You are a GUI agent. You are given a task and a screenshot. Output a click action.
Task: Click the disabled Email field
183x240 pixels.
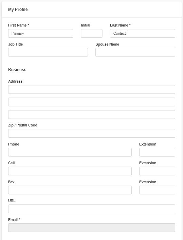pos(92,228)
